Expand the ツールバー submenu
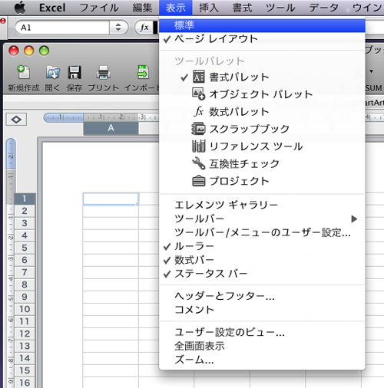 [262, 219]
